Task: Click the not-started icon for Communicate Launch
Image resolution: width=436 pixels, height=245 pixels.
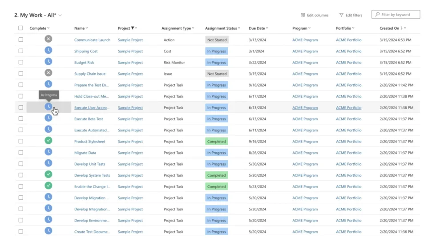Action: point(48,39)
